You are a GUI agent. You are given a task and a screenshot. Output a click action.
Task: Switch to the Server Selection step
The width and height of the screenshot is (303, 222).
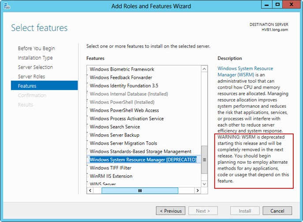pos(35,67)
